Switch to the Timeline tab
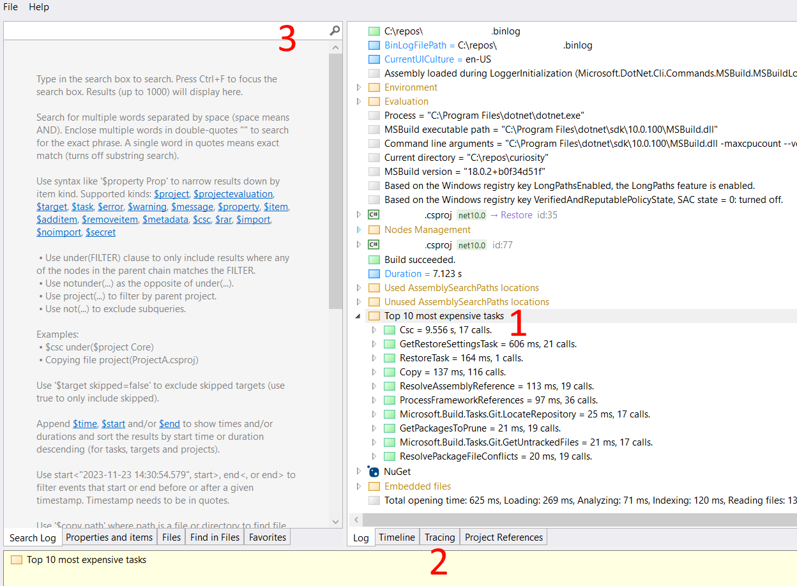This screenshot has width=797, height=586. pos(397,537)
